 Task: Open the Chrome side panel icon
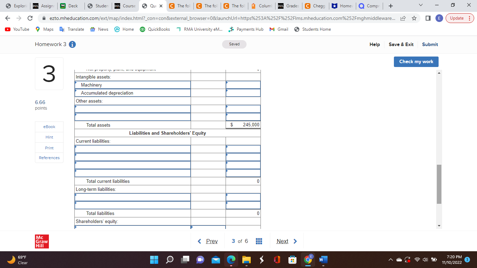(x=428, y=18)
